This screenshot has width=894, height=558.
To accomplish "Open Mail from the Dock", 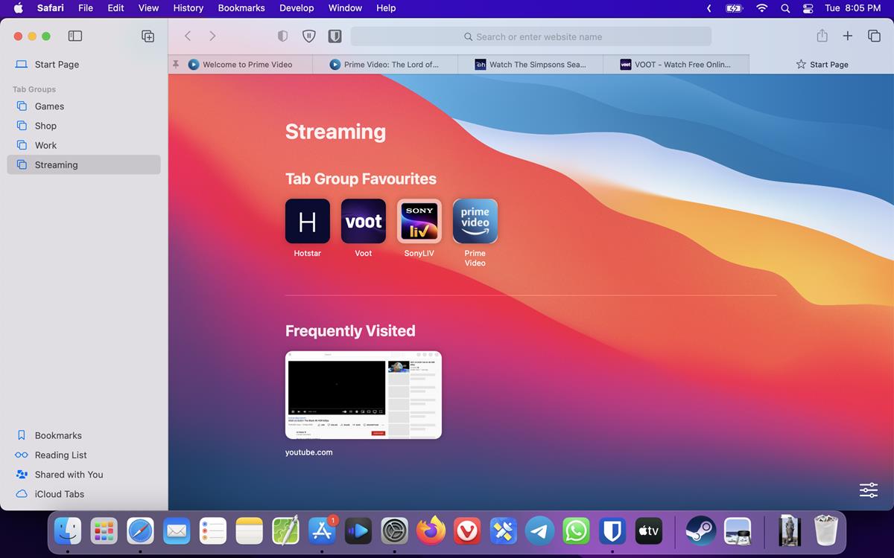I will pos(177,530).
